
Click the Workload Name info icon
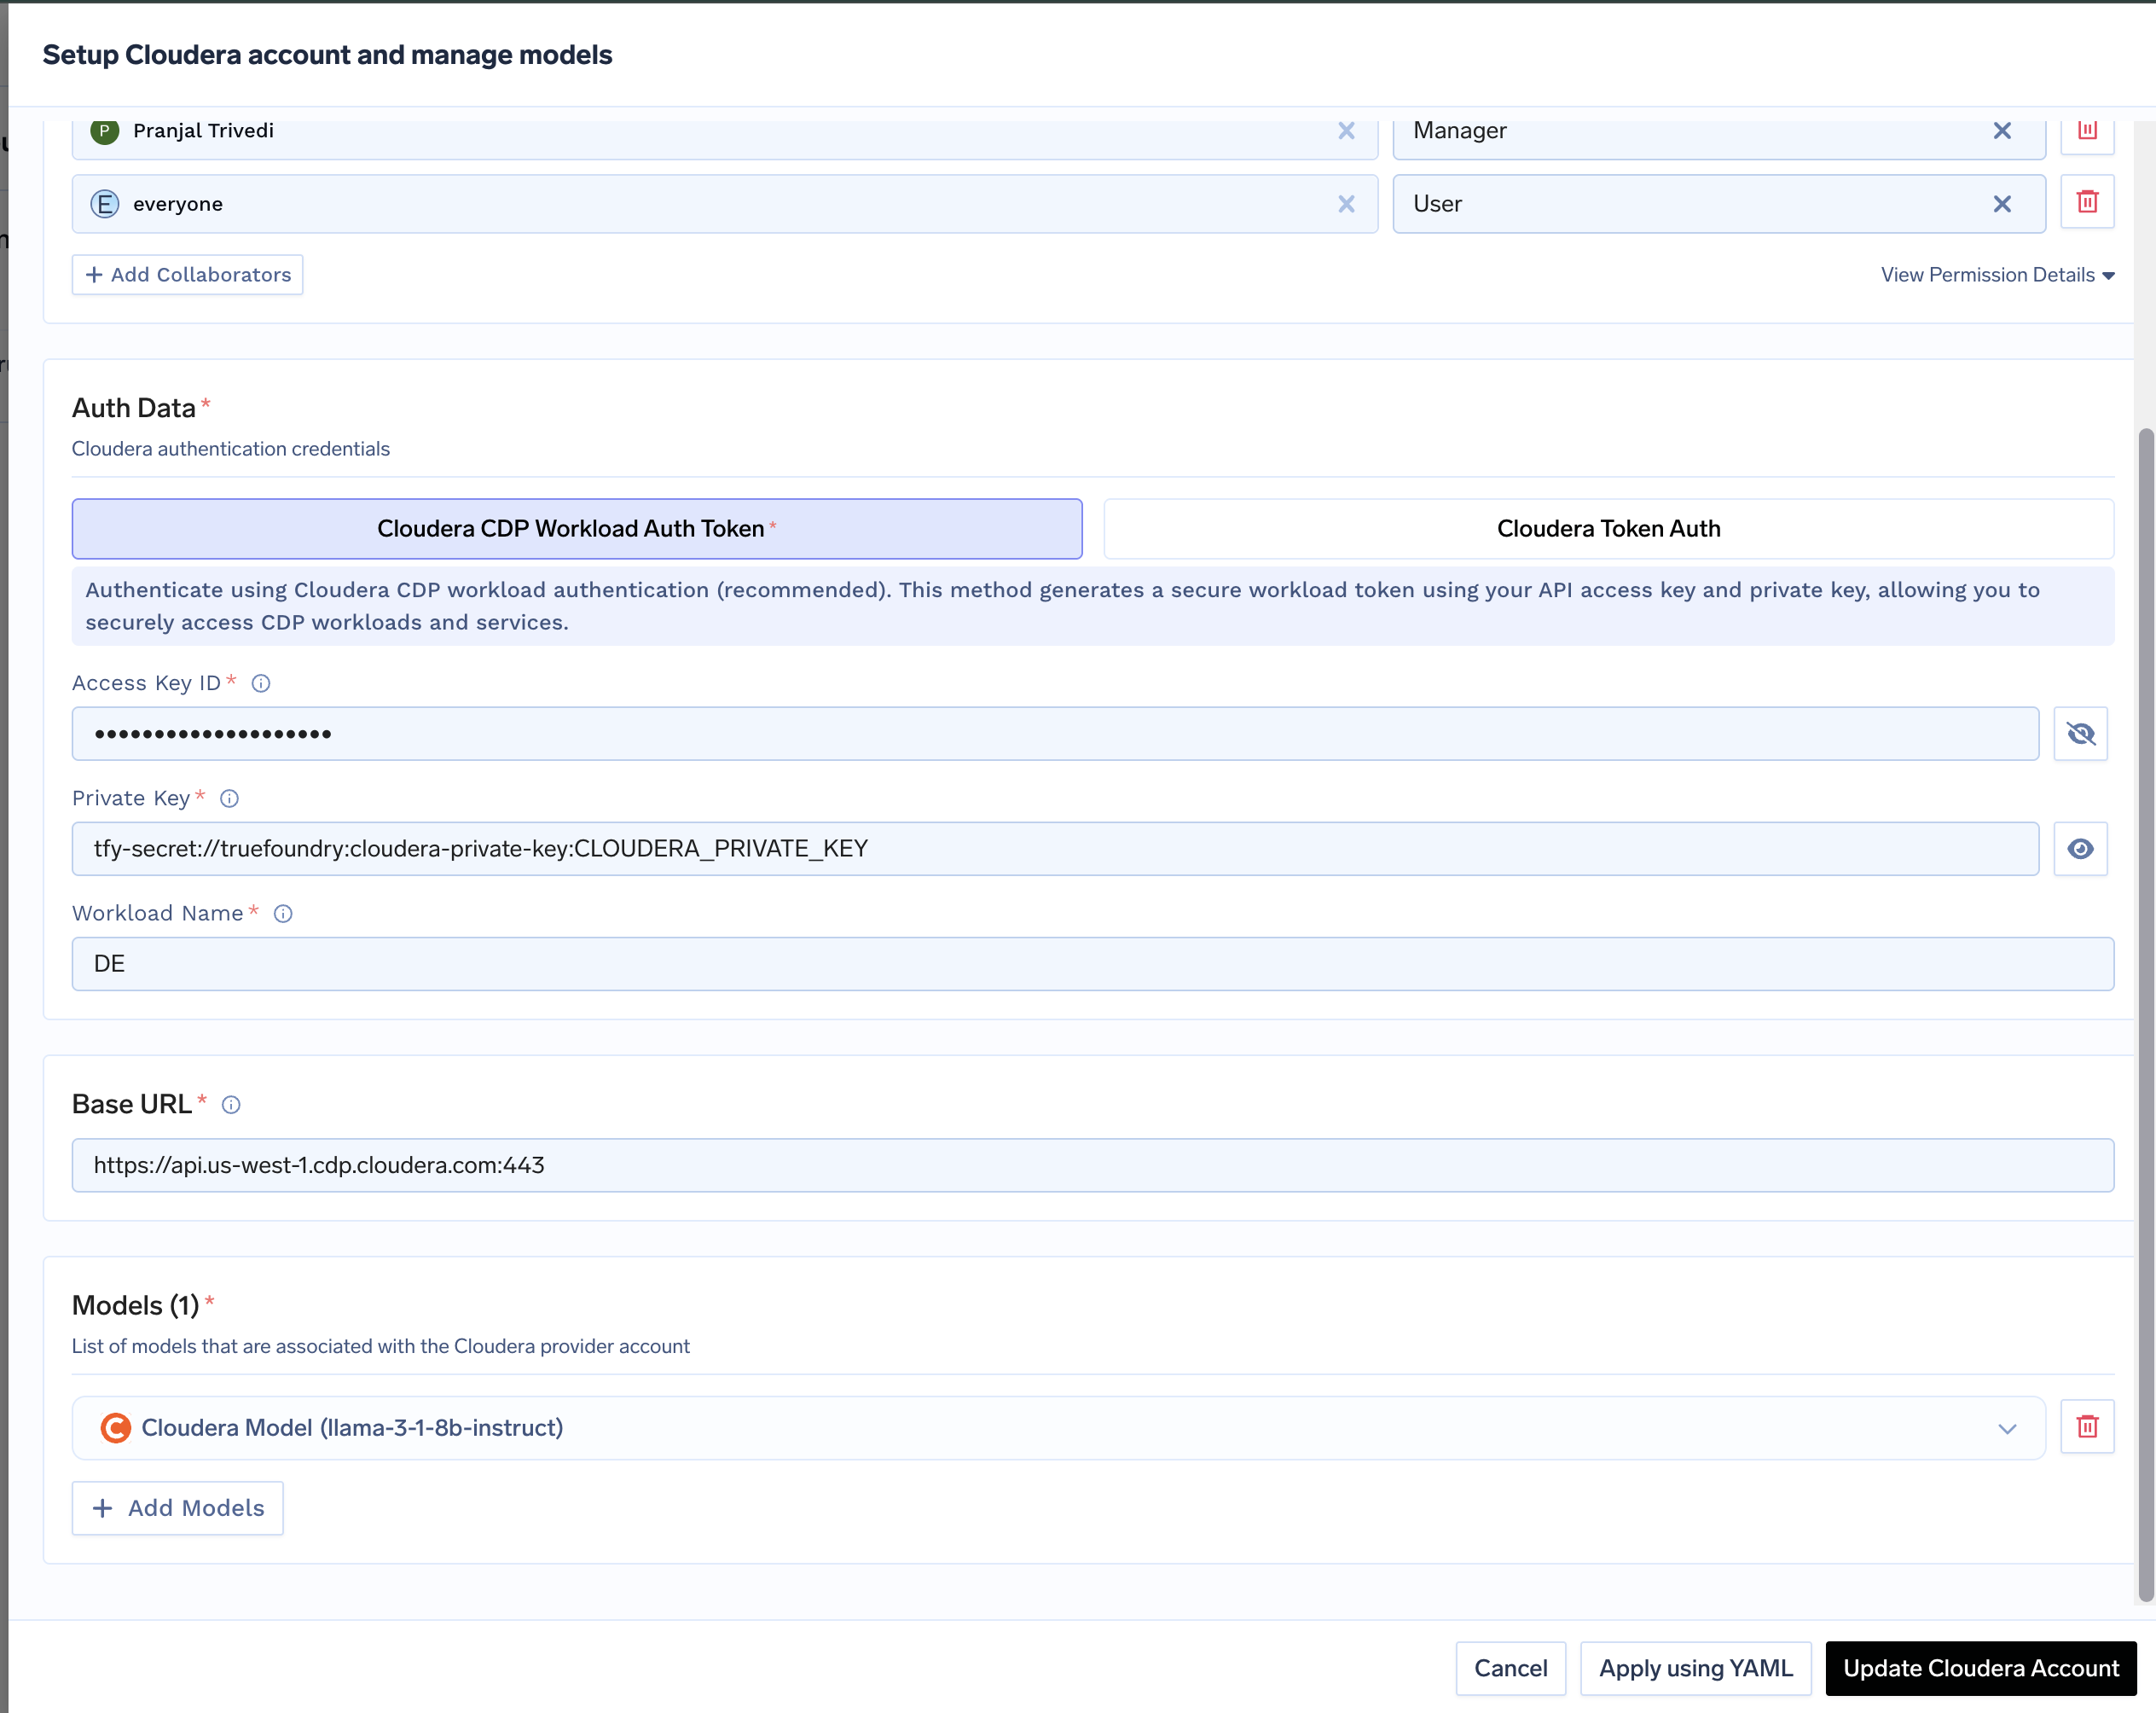pos(283,913)
